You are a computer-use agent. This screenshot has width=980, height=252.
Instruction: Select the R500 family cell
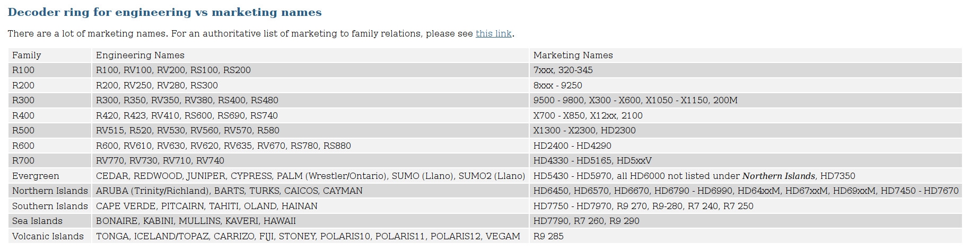click(23, 131)
